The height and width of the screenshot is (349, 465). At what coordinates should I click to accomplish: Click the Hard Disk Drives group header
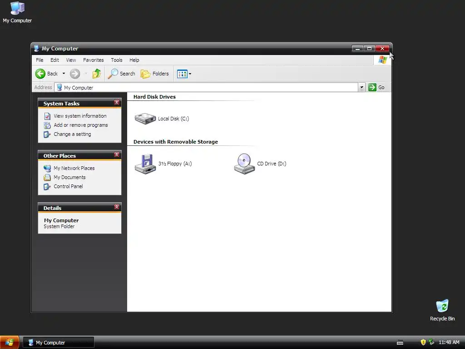coord(154,97)
